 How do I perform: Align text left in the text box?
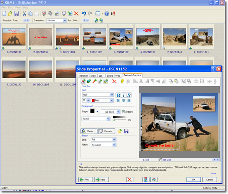(118, 100)
